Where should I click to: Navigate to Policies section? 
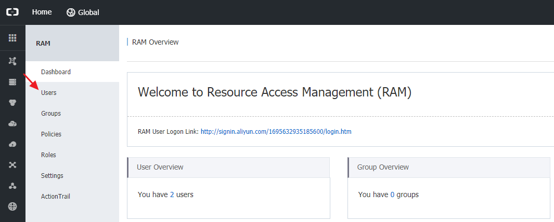pos(51,134)
